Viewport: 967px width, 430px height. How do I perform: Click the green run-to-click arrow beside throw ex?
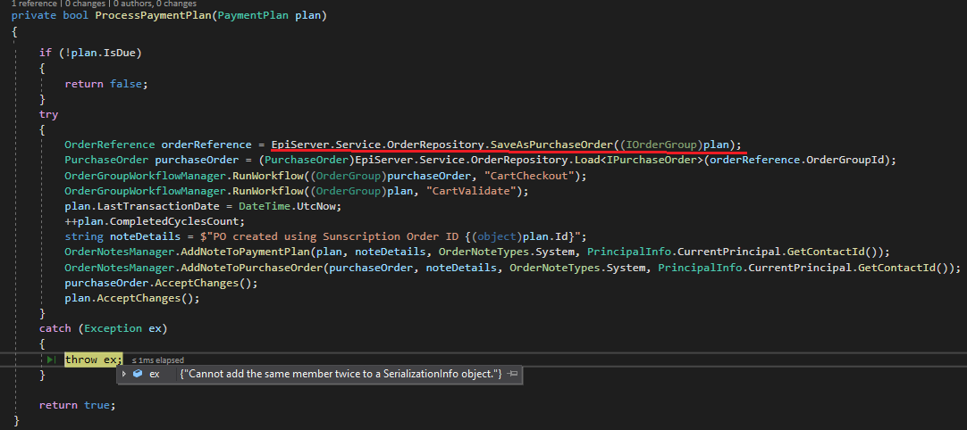tap(51, 360)
